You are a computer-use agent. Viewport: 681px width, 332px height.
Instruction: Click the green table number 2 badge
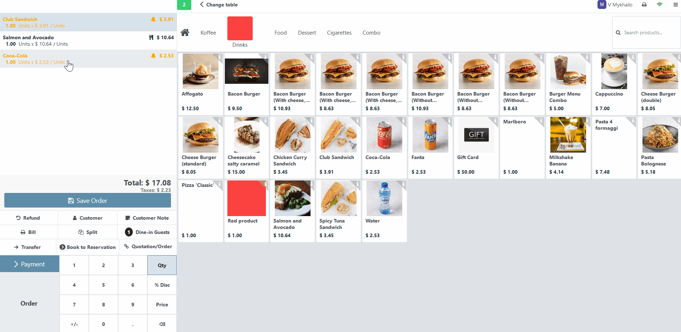point(184,5)
